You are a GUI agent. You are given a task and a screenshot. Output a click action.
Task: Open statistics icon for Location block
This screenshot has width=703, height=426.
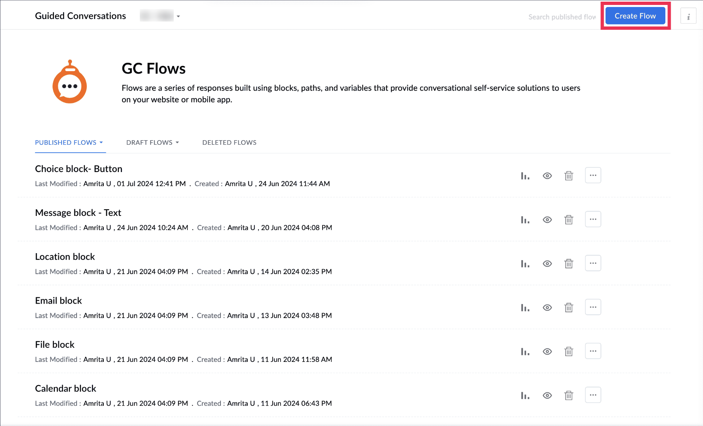pos(525,263)
